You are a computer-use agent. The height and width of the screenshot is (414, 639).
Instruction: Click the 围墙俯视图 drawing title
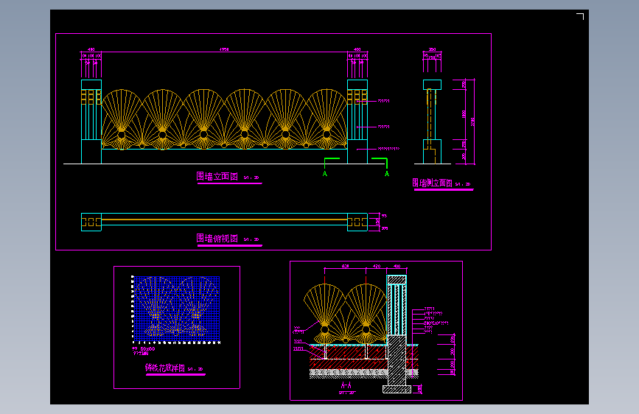217,239
